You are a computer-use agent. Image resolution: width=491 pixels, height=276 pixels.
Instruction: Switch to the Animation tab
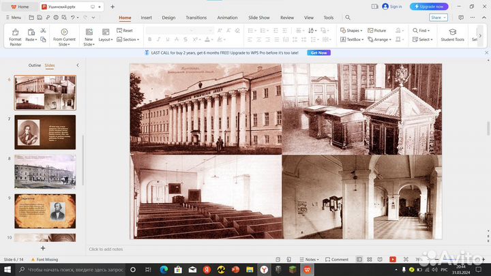click(x=227, y=18)
